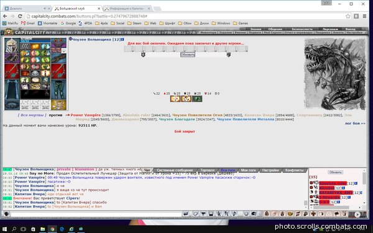Click the left team shield icon under slots
This screenshot has height=233, width=373.
[143, 55]
